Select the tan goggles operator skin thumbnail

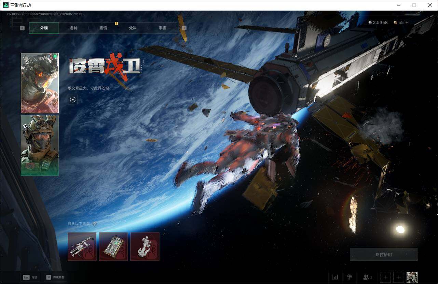[x=40, y=145]
